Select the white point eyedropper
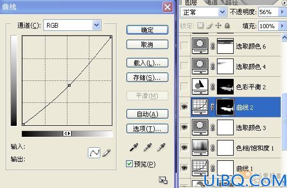This screenshot has height=188, width=287. tap(161, 147)
